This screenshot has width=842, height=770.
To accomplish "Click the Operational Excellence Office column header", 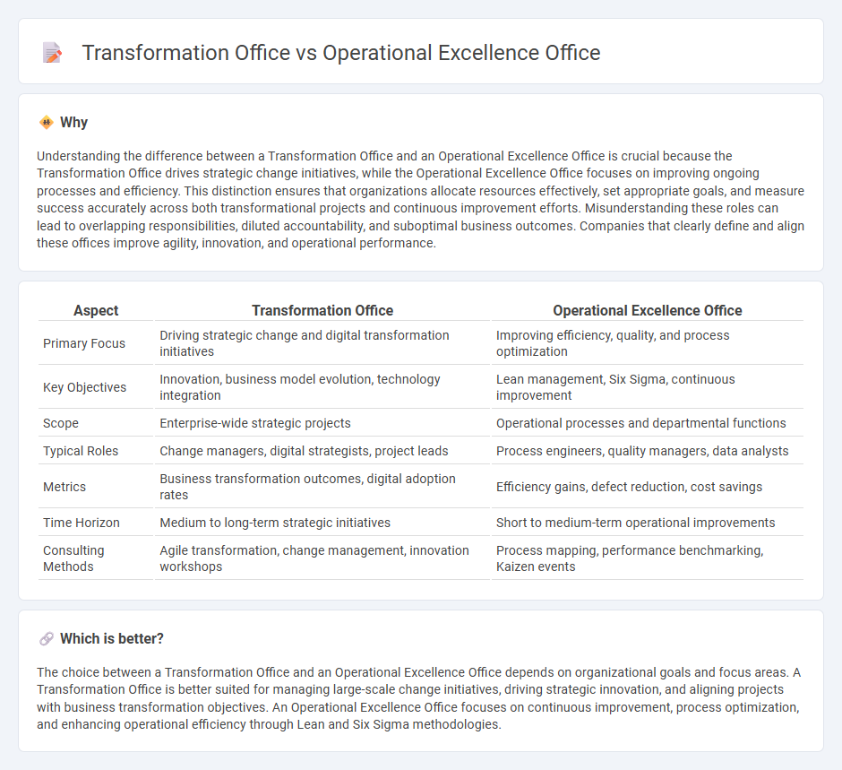I will 647,310.
